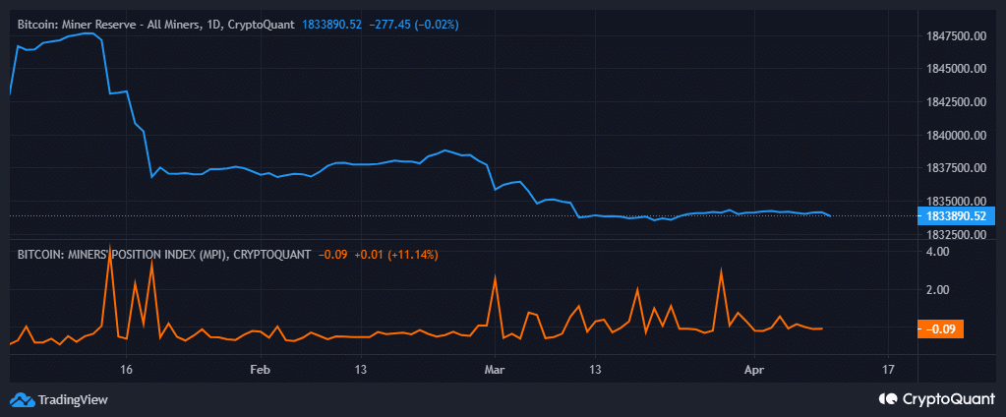Click the Mar date label on time axis

pos(494,370)
